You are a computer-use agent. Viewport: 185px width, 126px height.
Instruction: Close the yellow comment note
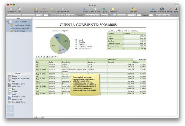pyautogui.click(x=98, y=75)
